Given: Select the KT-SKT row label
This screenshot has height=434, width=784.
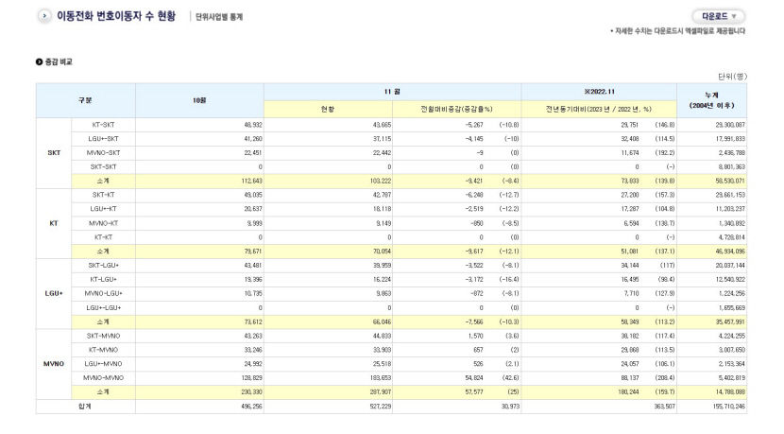Looking at the screenshot, I should click(x=104, y=125).
